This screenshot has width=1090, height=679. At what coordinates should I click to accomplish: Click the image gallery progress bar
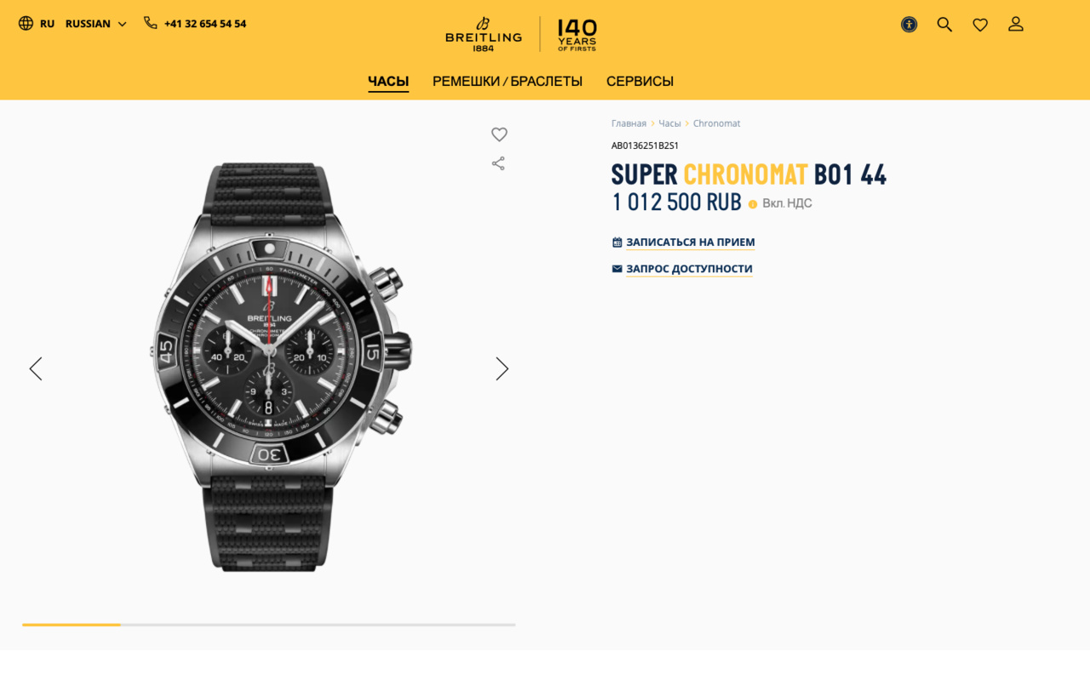269,625
